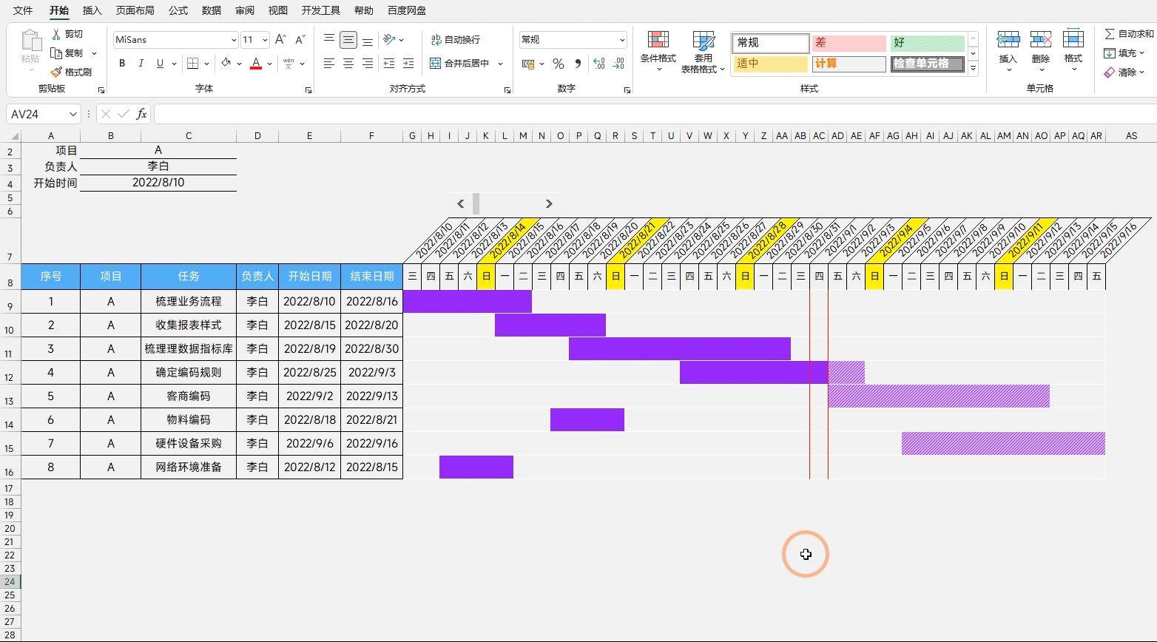Decrease decimal places
This screenshot has height=642, width=1157.
[618, 64]
